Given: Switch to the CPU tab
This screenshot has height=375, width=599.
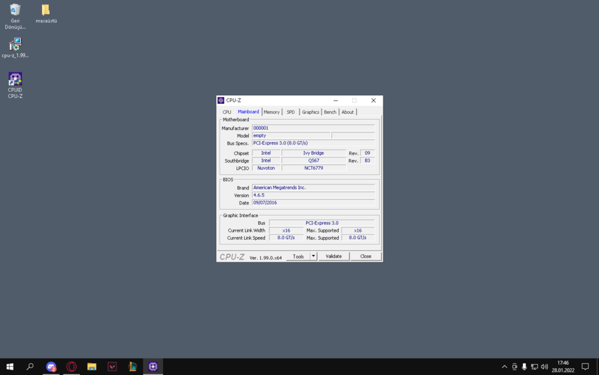Looking at the screenshot, I should [x=227, y=112].
